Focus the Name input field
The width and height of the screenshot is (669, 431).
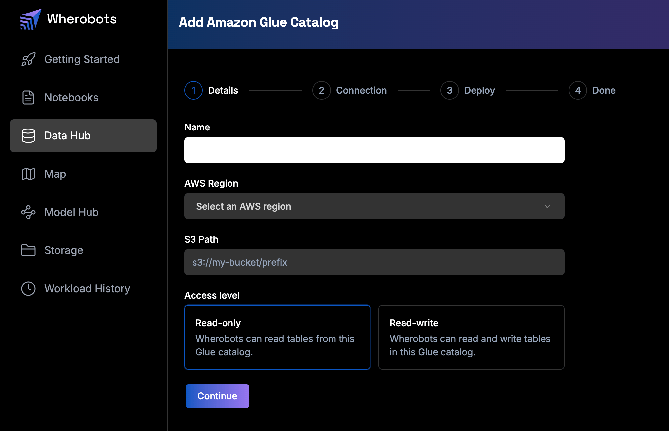pos(374,150)
